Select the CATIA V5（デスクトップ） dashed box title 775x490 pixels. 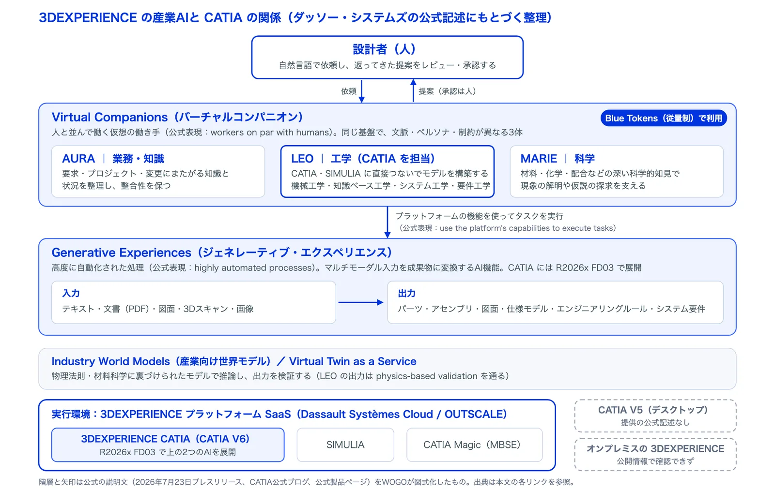click(653, 410)
